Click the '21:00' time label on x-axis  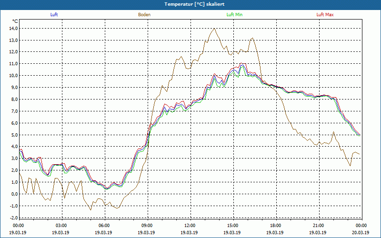click(318, 226)
